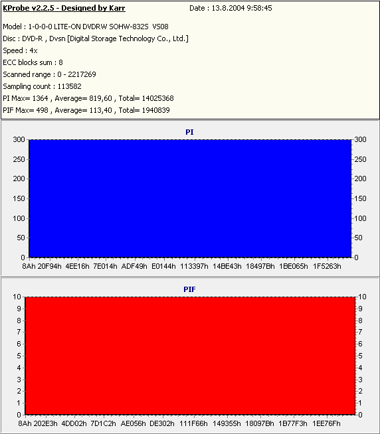Click the 'AE056h' x-axis label
The height and width of the screenshot is (434, 380).
[x=133, y=423]
